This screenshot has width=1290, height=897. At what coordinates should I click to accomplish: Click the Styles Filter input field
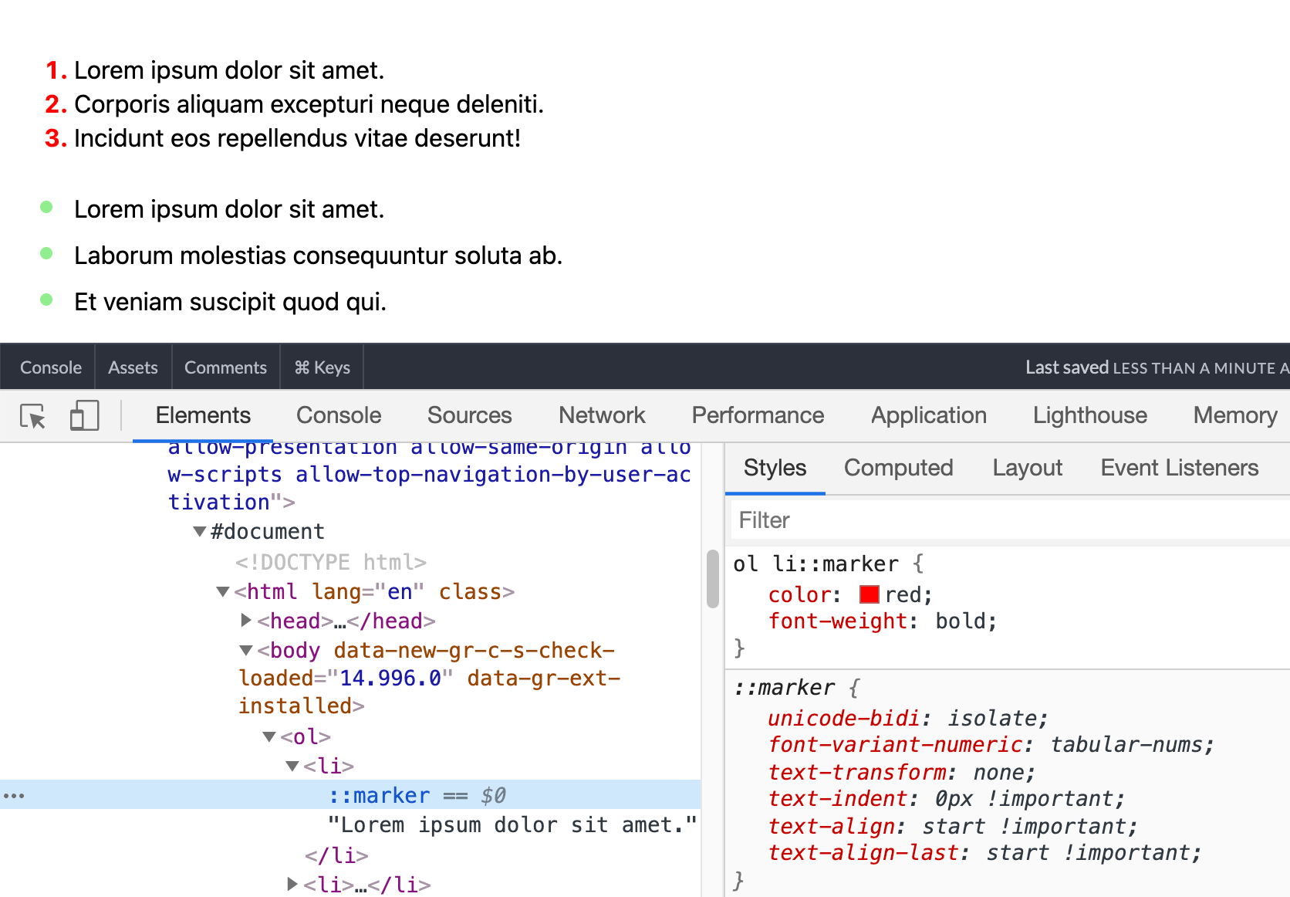point(1010,520)
